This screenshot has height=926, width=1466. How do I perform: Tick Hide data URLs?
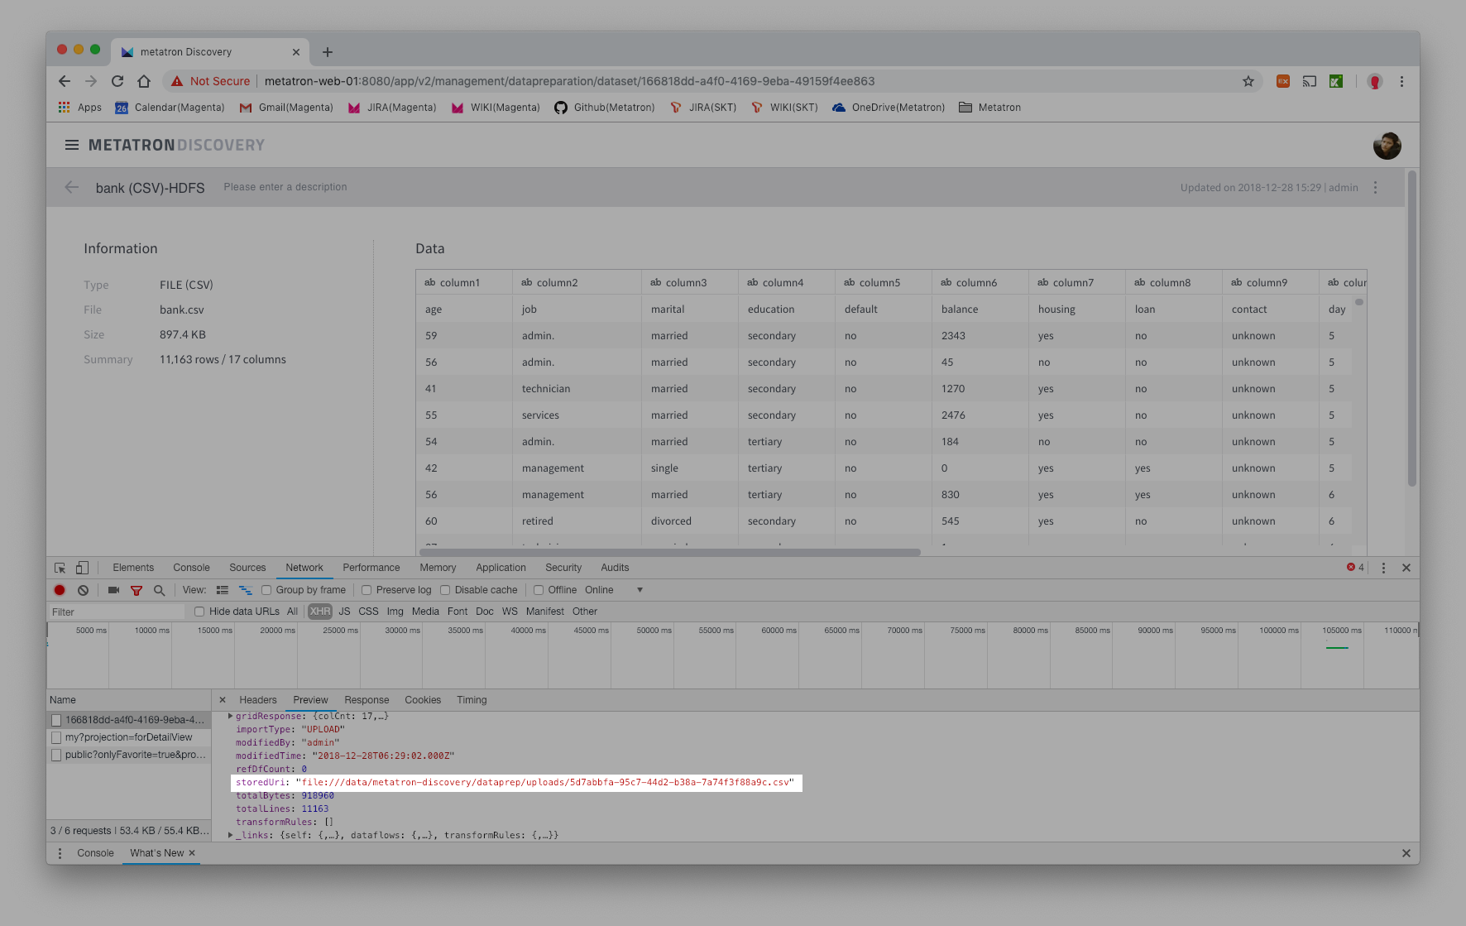(x=199, y=612)
